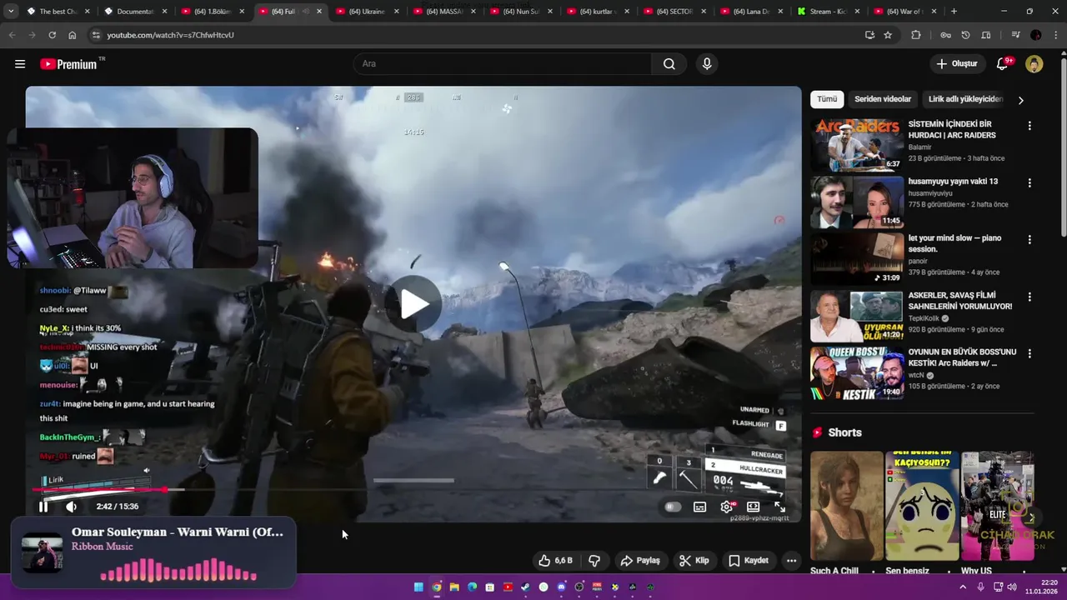The height and width of the screenshot is (600, 1067).
Task: Dislike the video with thumbs down
Action: (594, 561)
